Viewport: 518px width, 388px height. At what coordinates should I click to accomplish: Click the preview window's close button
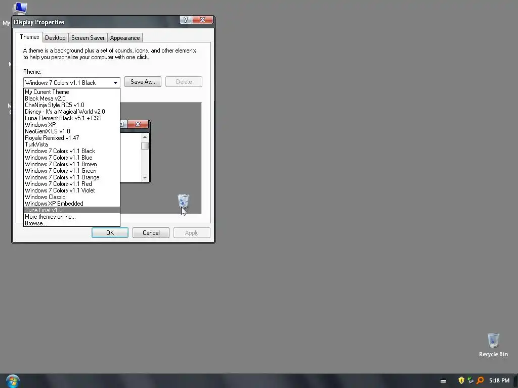[138, 124]
